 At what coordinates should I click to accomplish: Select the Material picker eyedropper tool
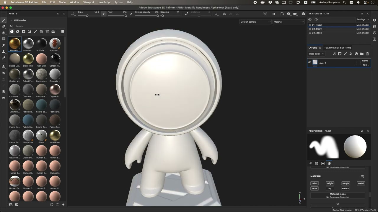click(x=4, y=58)
